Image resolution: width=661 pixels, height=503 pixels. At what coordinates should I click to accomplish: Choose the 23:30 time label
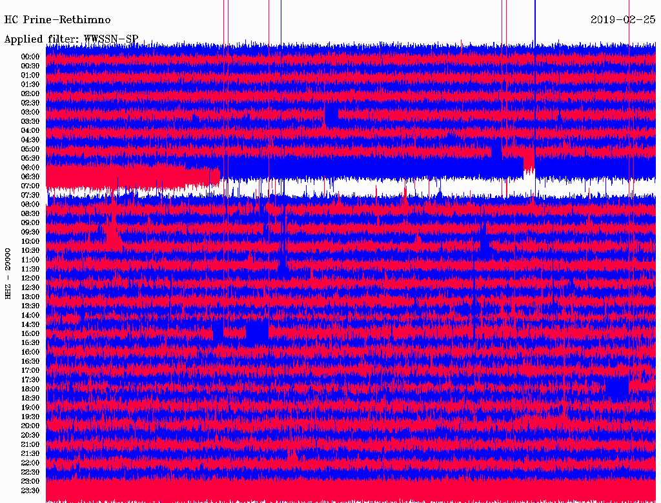click(30, 491)
